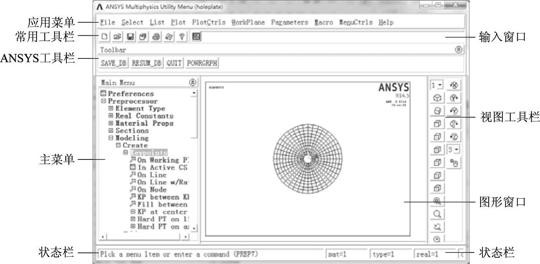The height and width of the screenshot is (264, 540).
Task: Click the QUIT toolbar button
Action: click(x=174, y=63)
